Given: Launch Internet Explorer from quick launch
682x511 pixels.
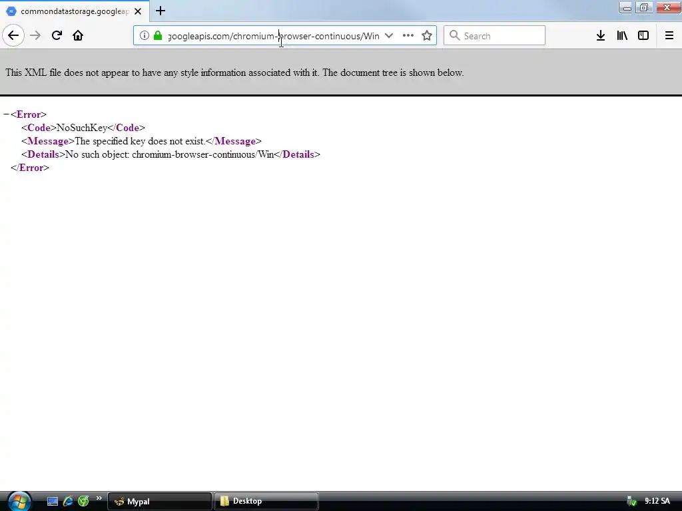Looking at the screenshot, I should tap(68, 501).
